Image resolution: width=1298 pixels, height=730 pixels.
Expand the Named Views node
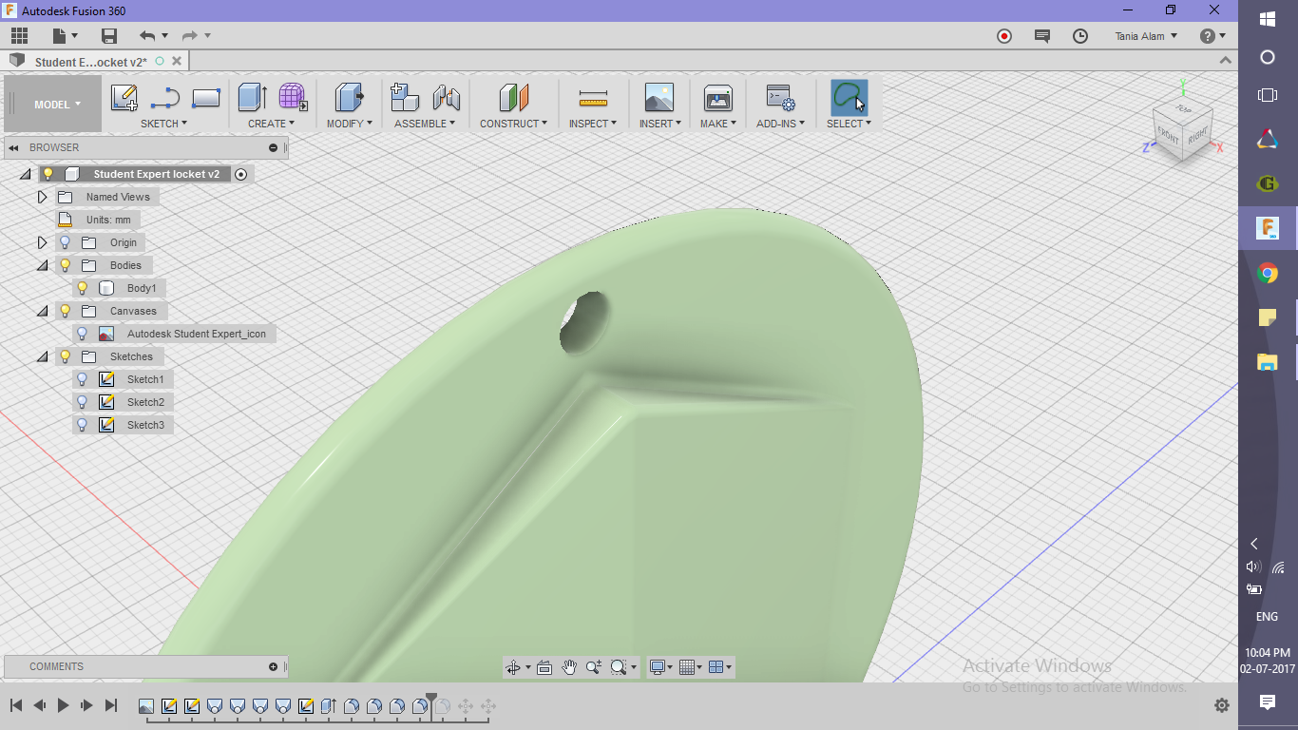coord(42,197)
